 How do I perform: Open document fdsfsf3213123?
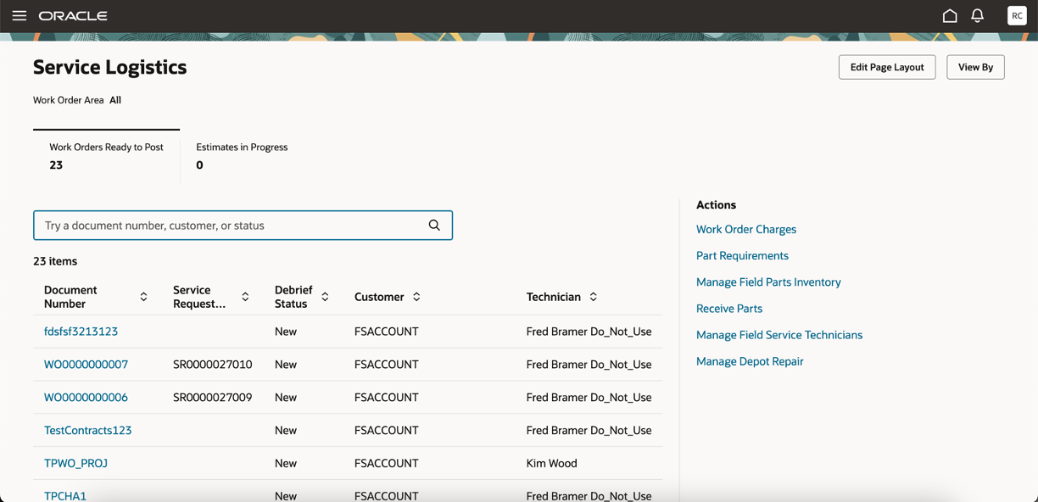click(81, 332)
